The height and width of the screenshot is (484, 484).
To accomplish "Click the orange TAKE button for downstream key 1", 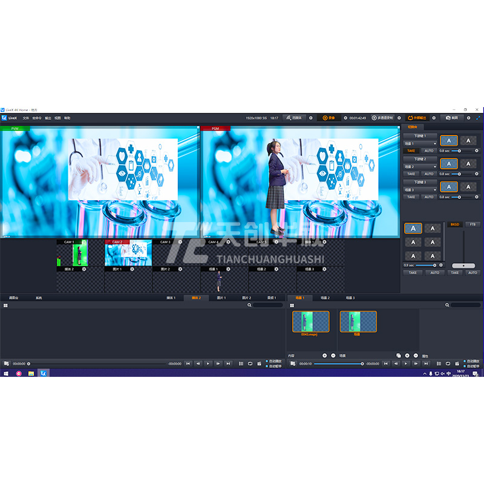I will point(411,151).
